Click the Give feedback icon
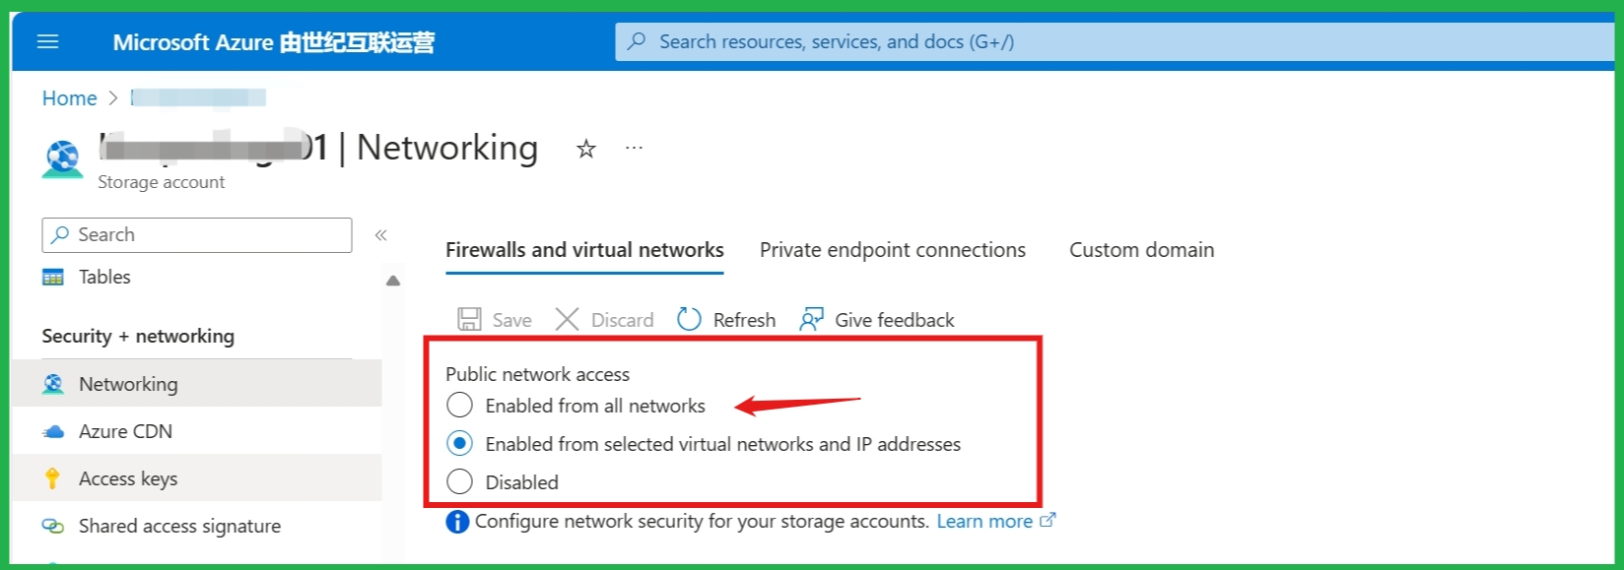This screenshot has width=1624, height=570. point(811,320)
